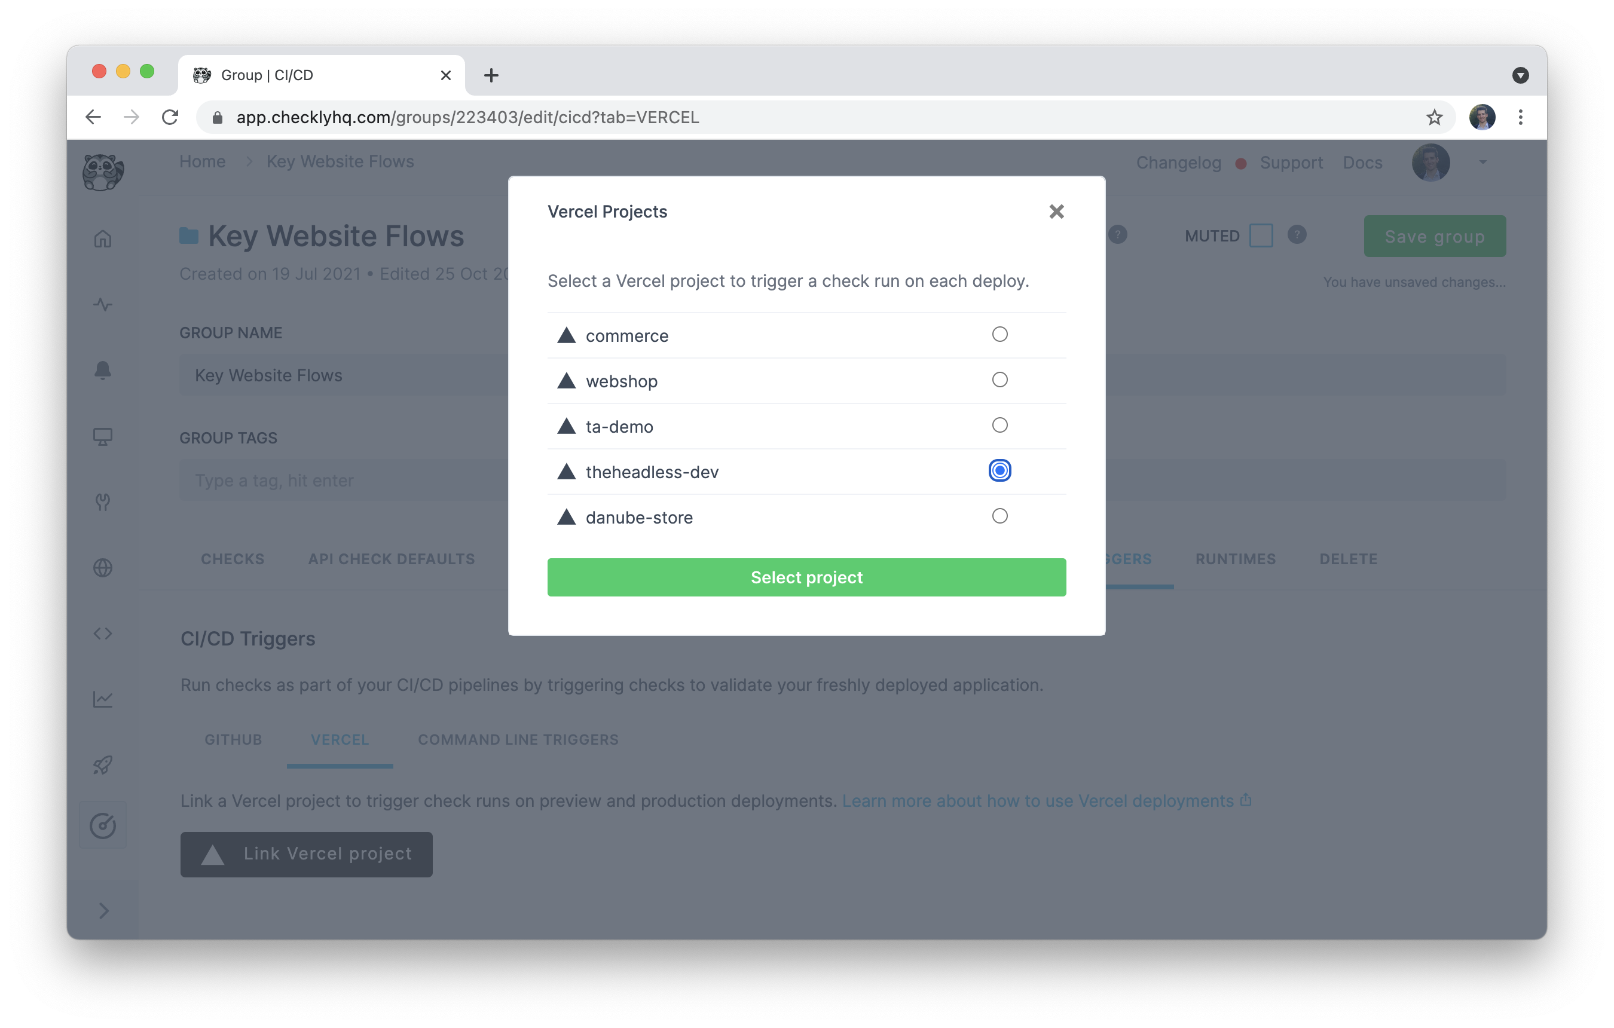Switch to the RUNTIMES tab
Viewport: 1614px width, 1028px height.
(1235, 559)
